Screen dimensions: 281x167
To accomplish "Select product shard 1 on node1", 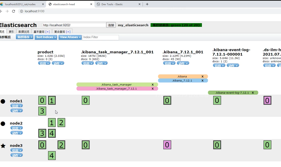I will click(x=52, y=100).
